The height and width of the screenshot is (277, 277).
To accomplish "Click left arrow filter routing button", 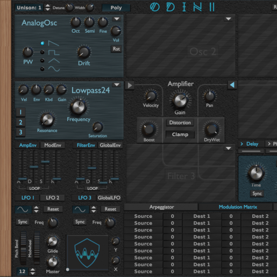I will (232, 85).
